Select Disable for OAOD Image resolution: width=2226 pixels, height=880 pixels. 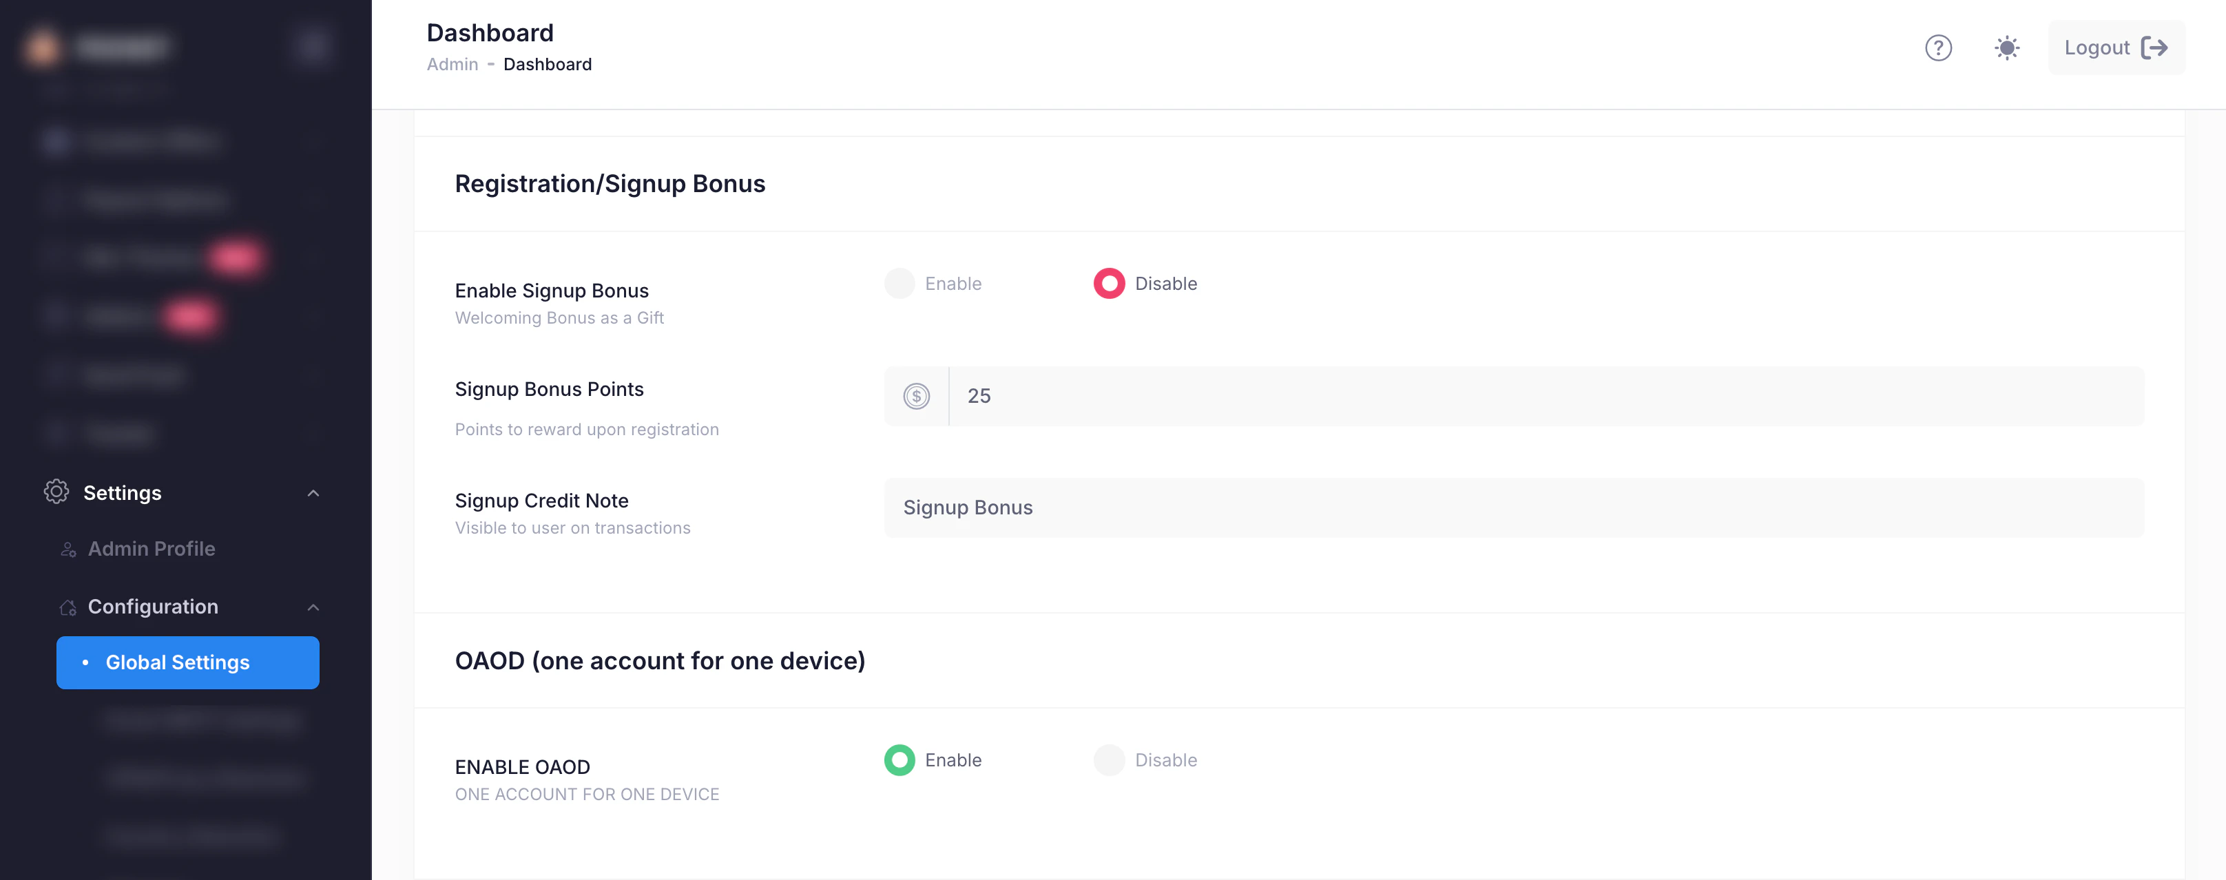pos(1109,760)
